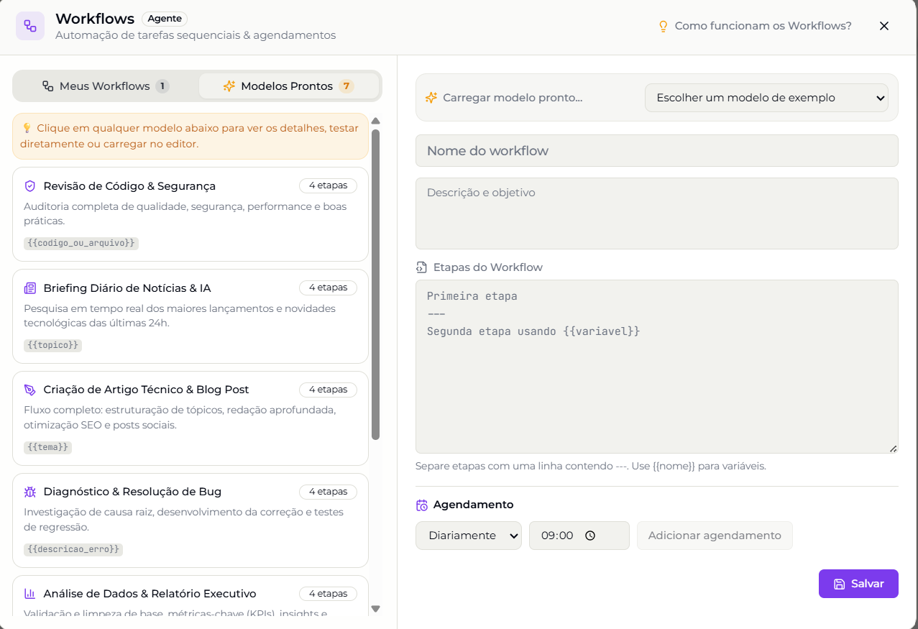This screenshot has height=629, width=918.
Task: Click the scroll down arrow of templates list
Action: click(x=375, y=609)
